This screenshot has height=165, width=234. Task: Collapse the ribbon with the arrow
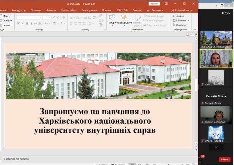pos(195,29)
